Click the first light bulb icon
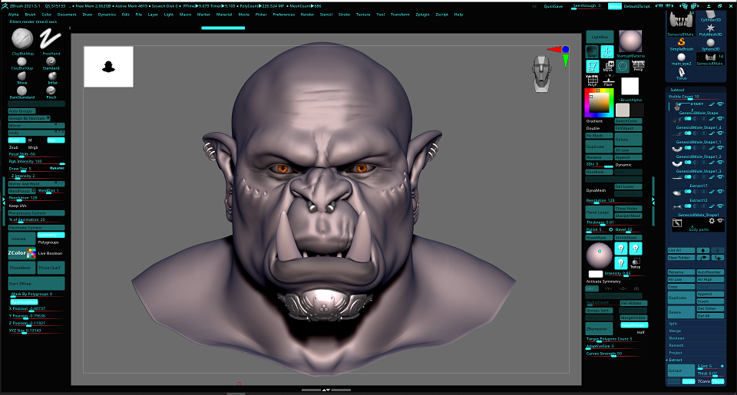This screenshot has width=737, height=395. (621, 248)
